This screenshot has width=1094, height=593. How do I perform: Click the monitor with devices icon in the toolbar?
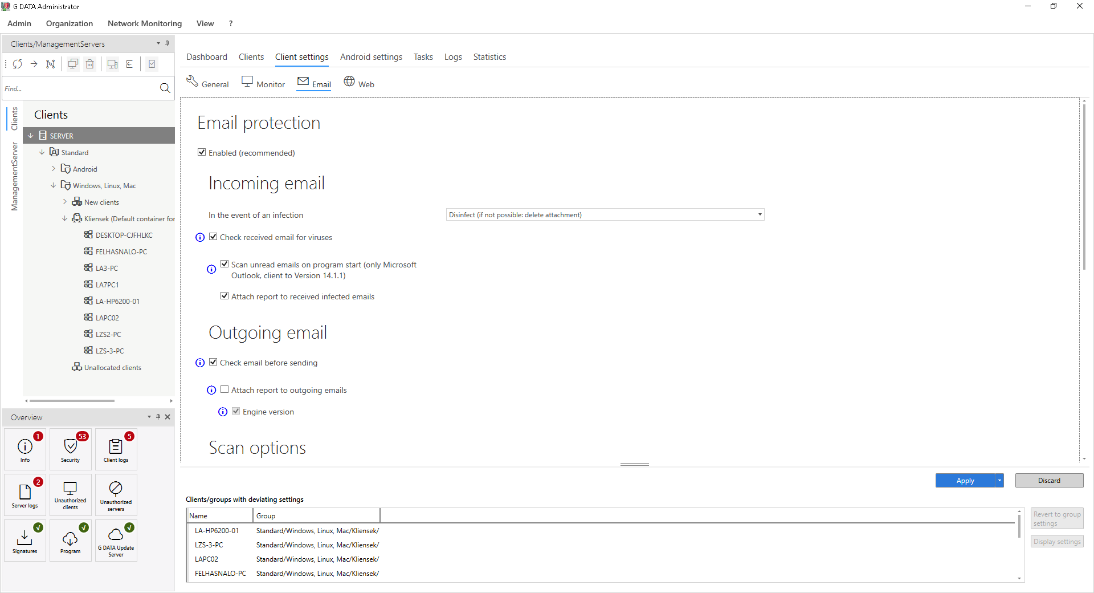click(x=112, y=64)
